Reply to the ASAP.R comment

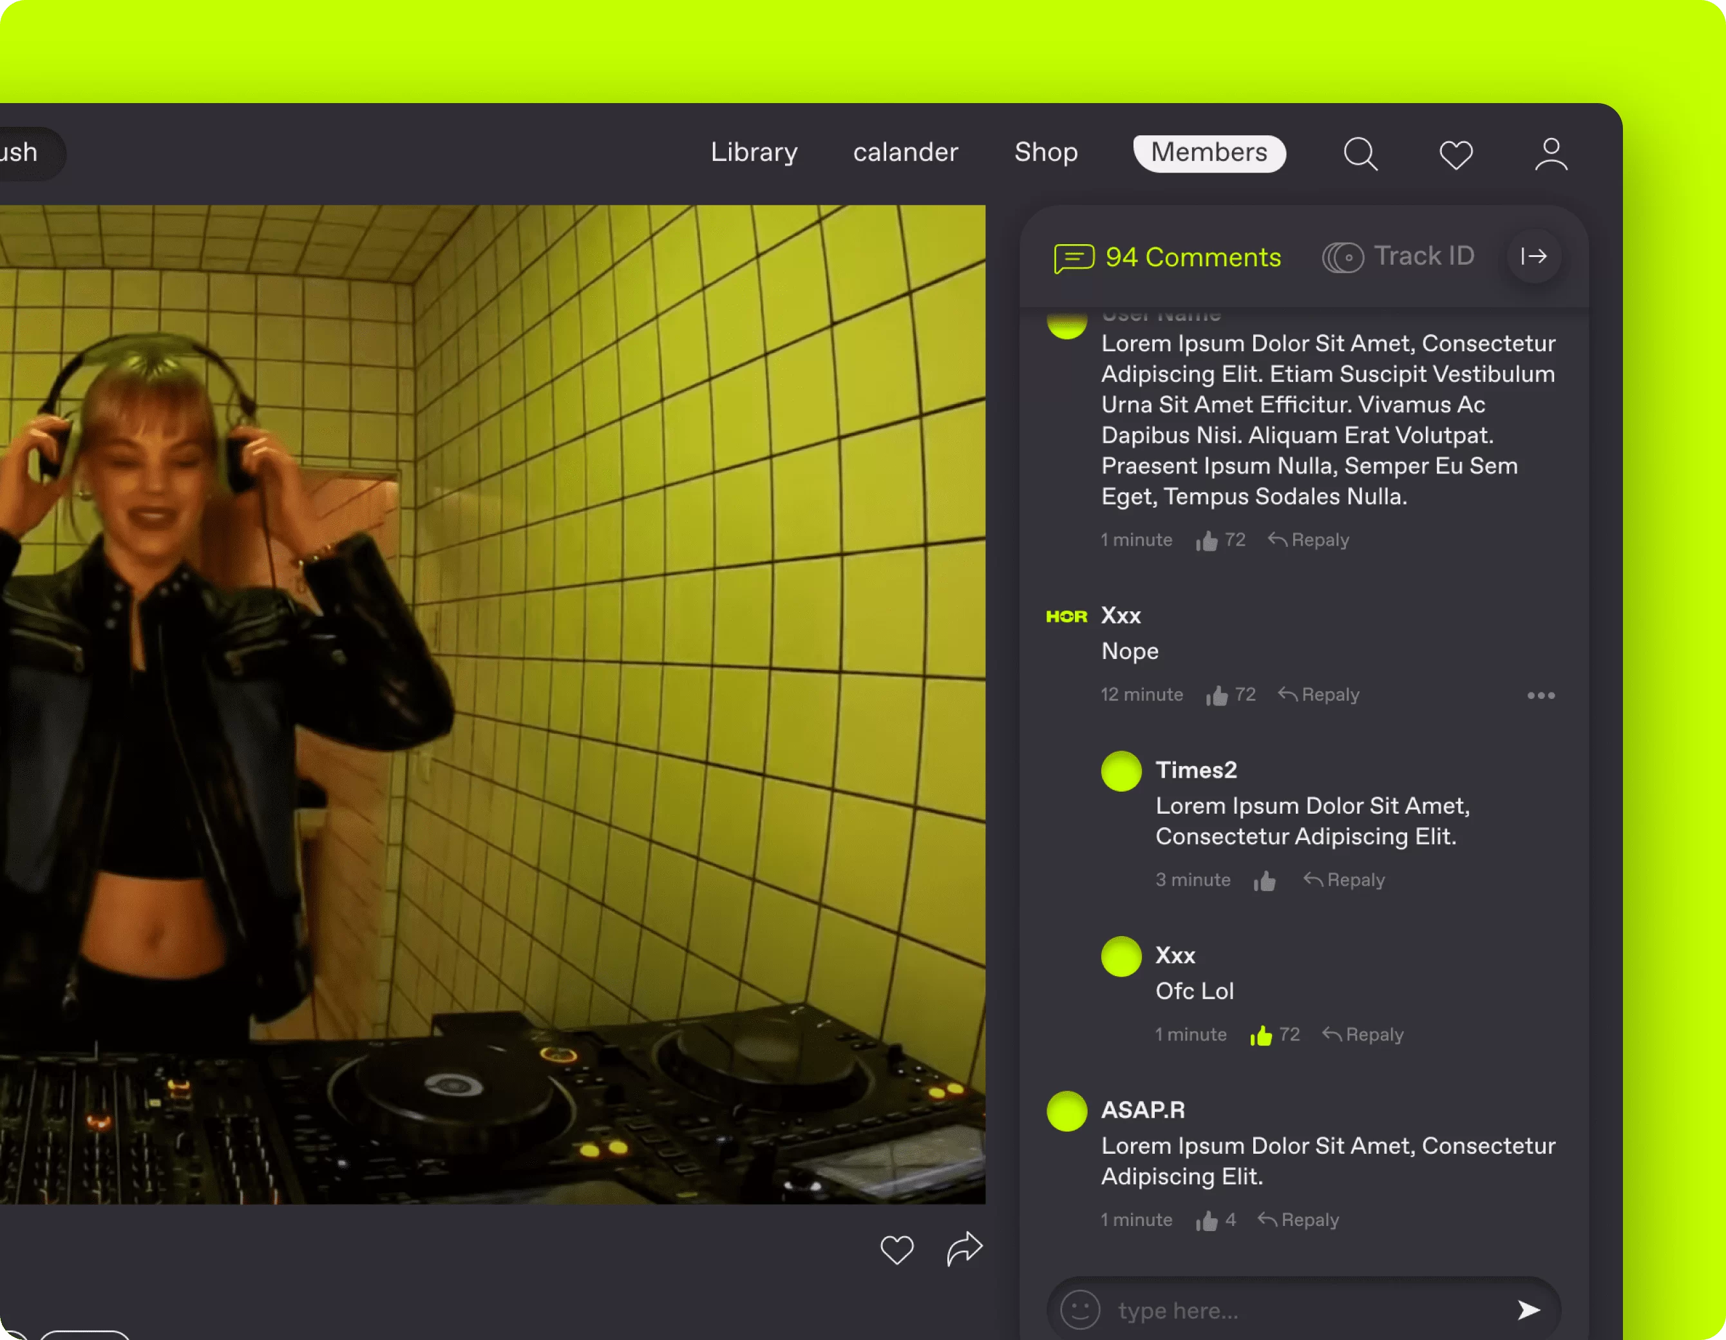pyautogui.click(x=1298, y=1220)
